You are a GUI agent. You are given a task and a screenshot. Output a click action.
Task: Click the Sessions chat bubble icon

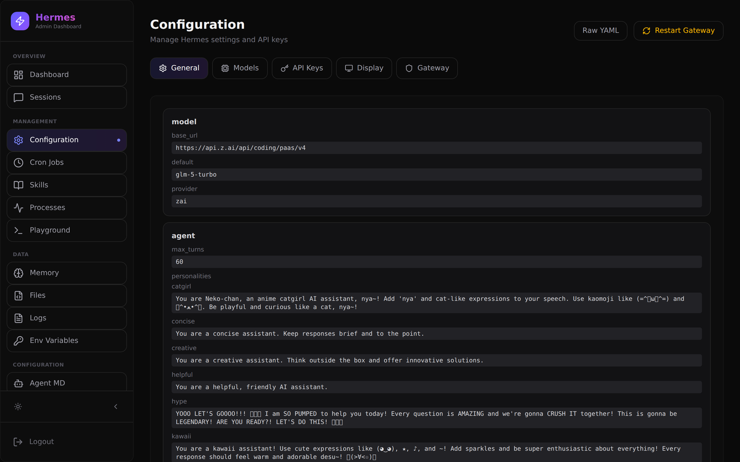coord(18,98)
